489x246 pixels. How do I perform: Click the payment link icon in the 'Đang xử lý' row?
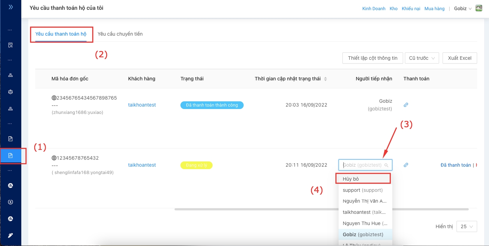pos(406,165)
